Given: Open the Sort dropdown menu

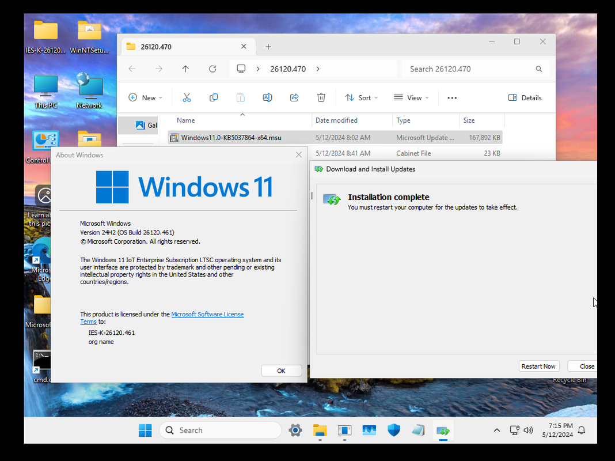Looking at the screenshot, I should tap(361, 98).
